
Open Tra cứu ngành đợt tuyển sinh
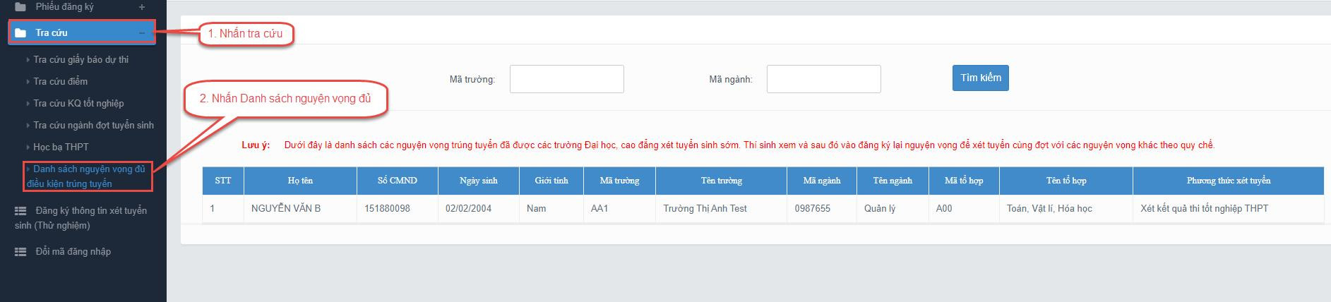93,126
